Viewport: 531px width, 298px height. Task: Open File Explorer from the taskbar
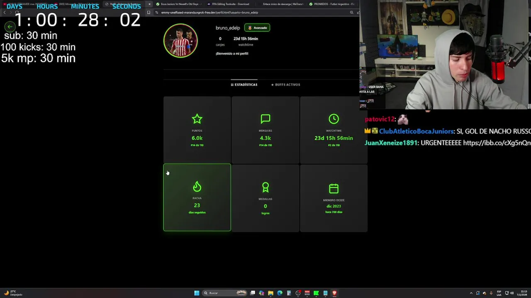pos(270,293)
